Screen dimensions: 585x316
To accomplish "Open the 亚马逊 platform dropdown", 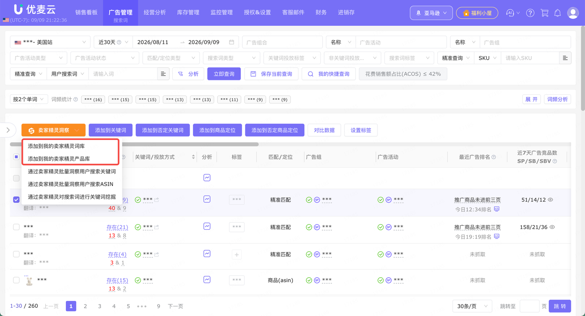I will (x=431, y=13).
